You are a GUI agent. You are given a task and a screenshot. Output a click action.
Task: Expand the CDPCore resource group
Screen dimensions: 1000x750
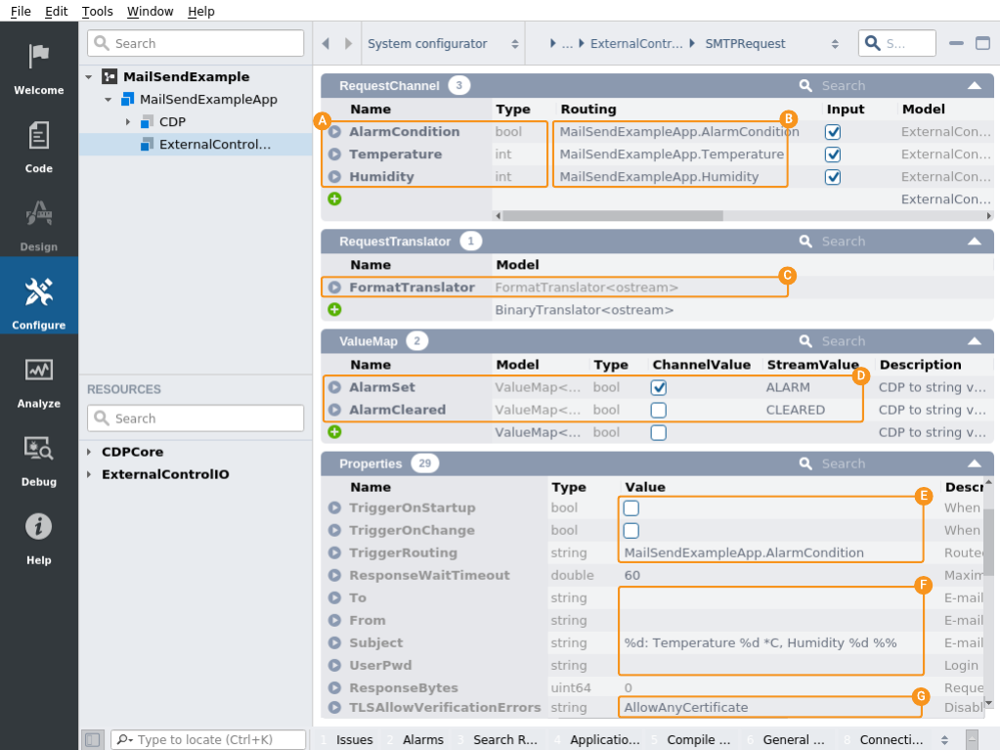(x=89, y=452)
